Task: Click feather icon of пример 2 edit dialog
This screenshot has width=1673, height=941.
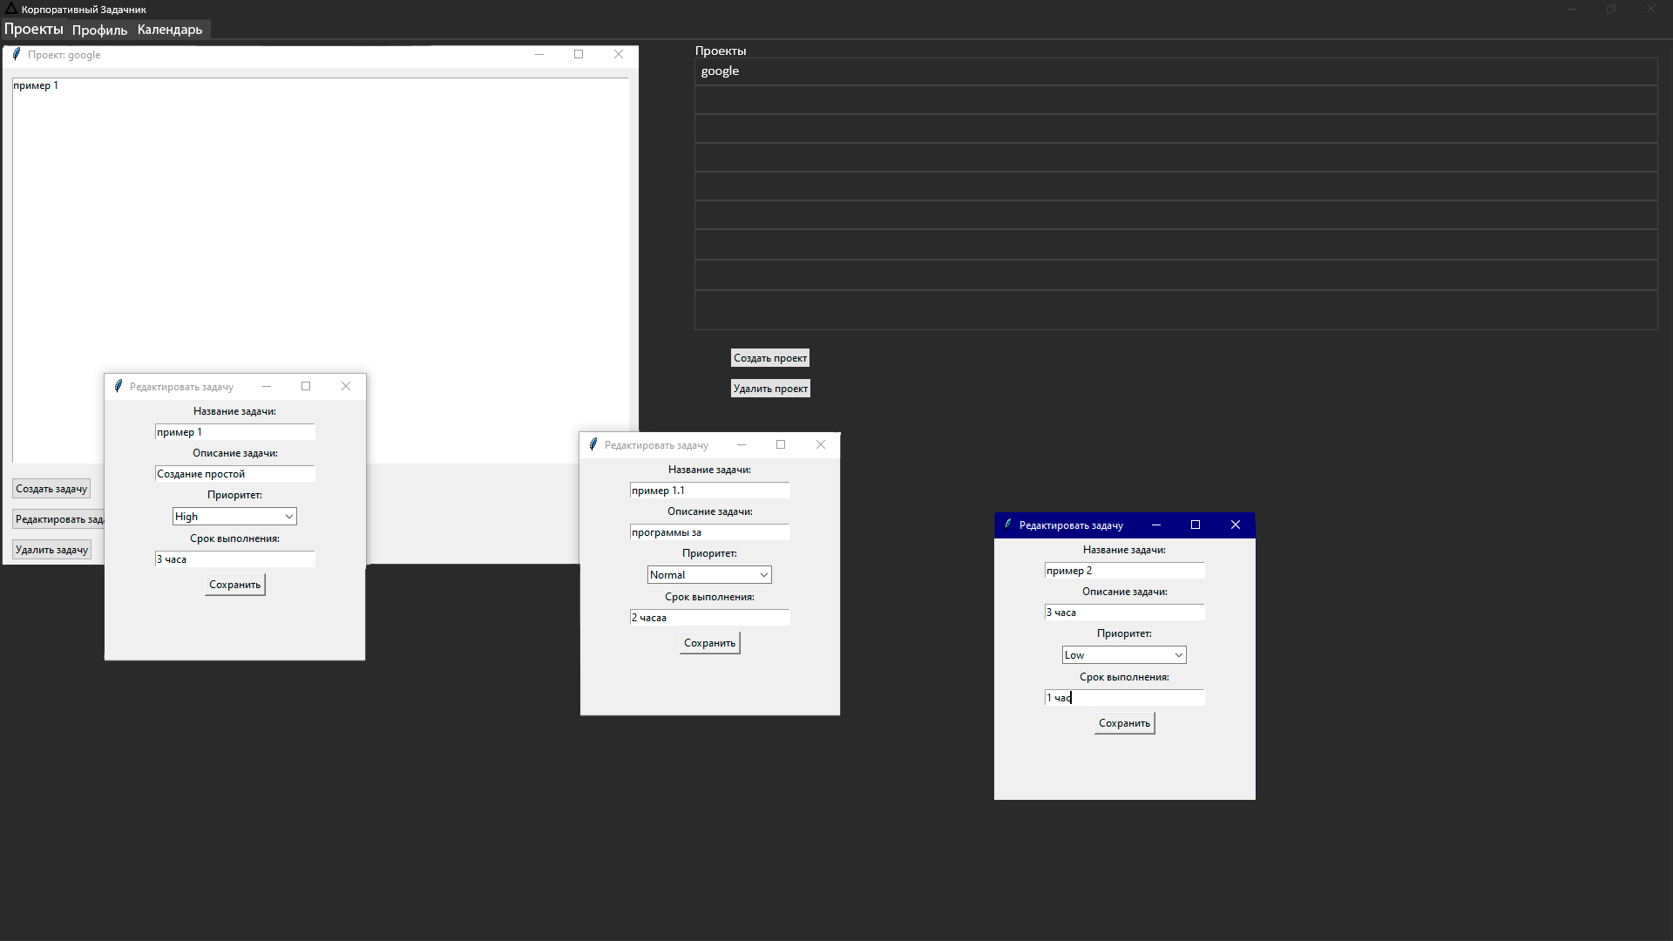Action: (x=1008, y=525)
